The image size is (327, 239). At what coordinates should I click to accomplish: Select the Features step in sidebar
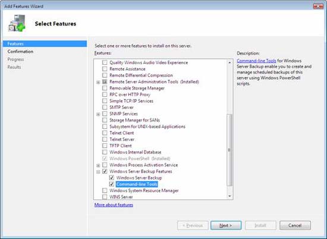click(x=45, y=43)
